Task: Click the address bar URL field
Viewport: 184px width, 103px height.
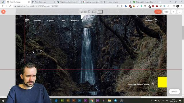Action: pyautogui.click(x=66, y=6)
